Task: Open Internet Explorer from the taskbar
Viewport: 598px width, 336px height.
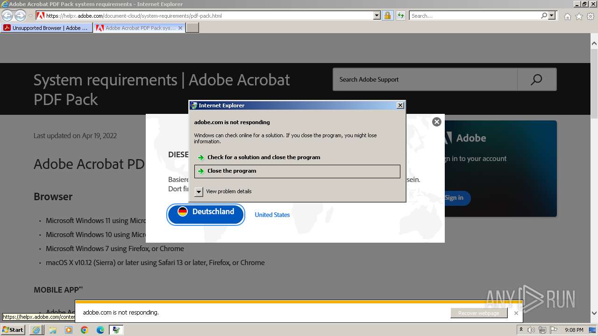Action: tap(36, 330)
